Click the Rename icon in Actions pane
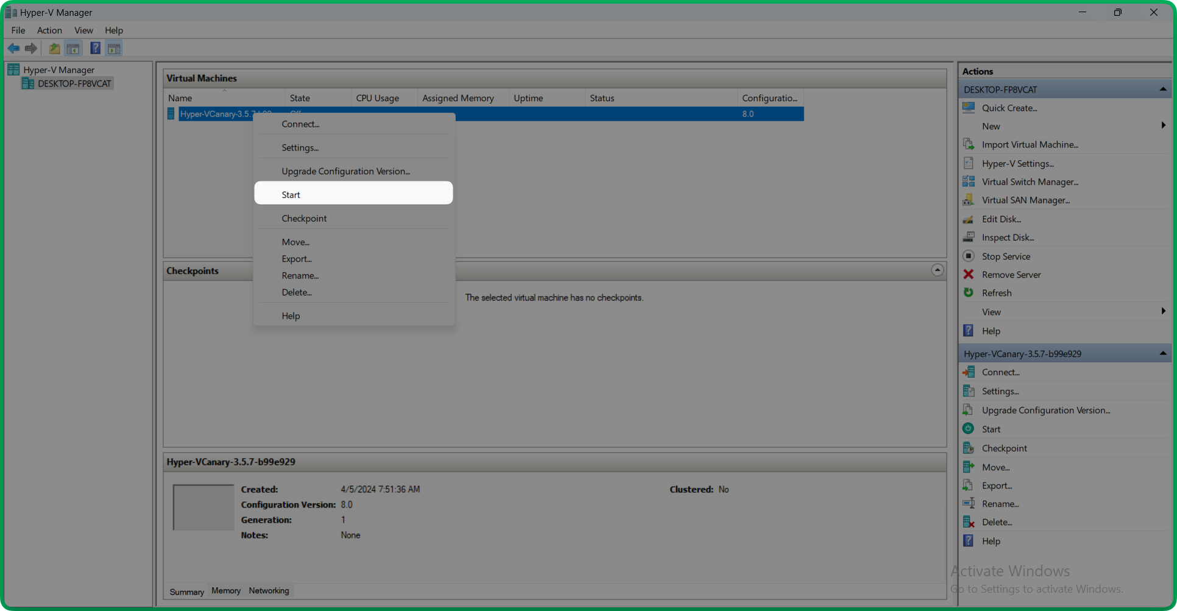1177x611 pixels. (969, 504)
